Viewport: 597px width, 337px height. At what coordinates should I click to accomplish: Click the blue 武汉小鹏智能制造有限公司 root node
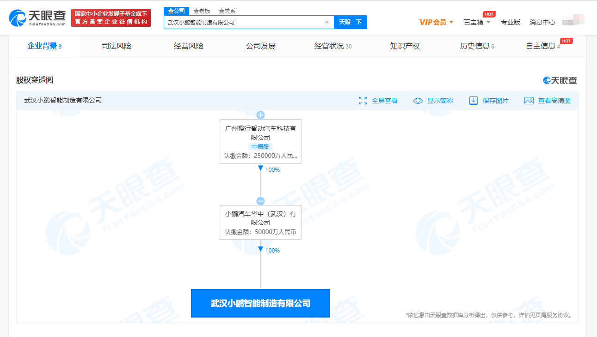[260, 303]
